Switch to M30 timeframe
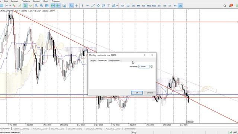Screen dimensions: 238x134 (x=154, y=6)
